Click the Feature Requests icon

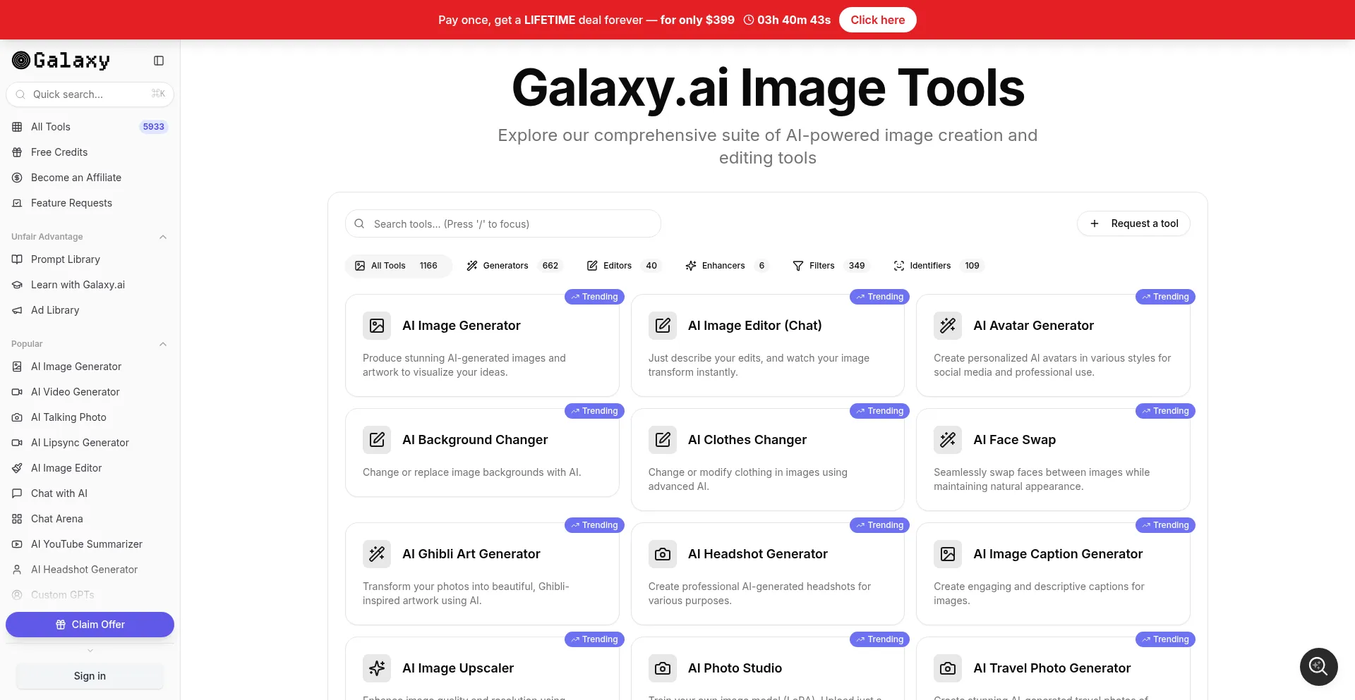17,203
